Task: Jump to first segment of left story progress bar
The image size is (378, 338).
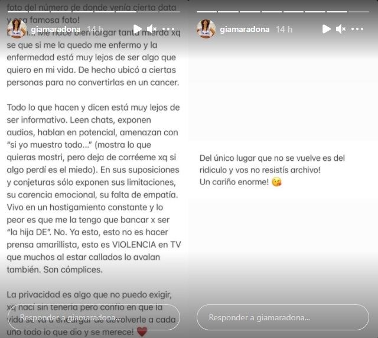Action: [17, 12]
